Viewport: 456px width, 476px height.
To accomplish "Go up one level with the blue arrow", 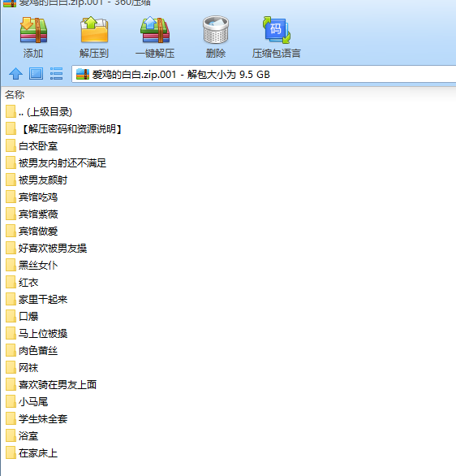I will point(15,74).
